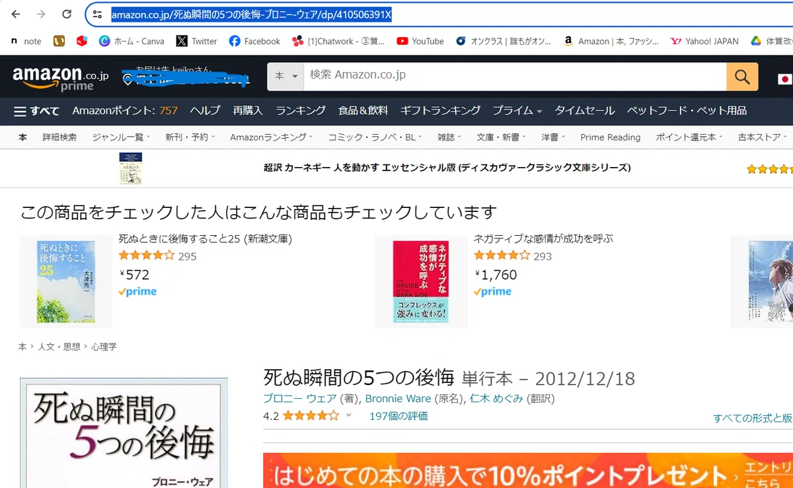Expand the コミック・ラノベ・BL submenu

tap(375, 137)
